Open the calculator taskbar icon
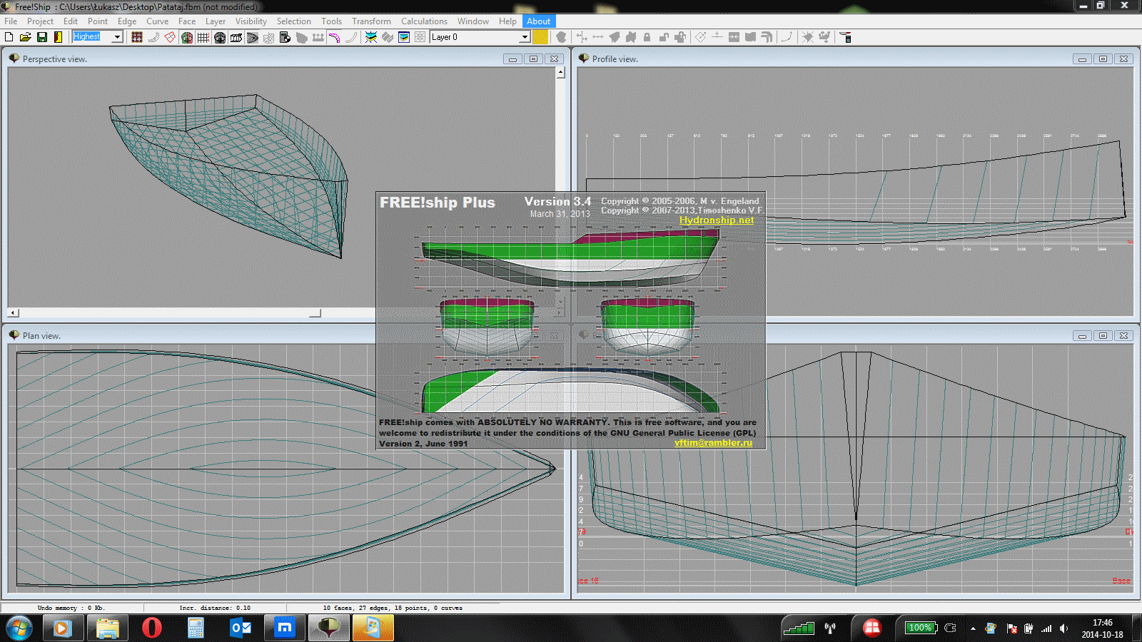This screenshot has width=1142, height=642. pyautogui.click(x=196, y=628)
